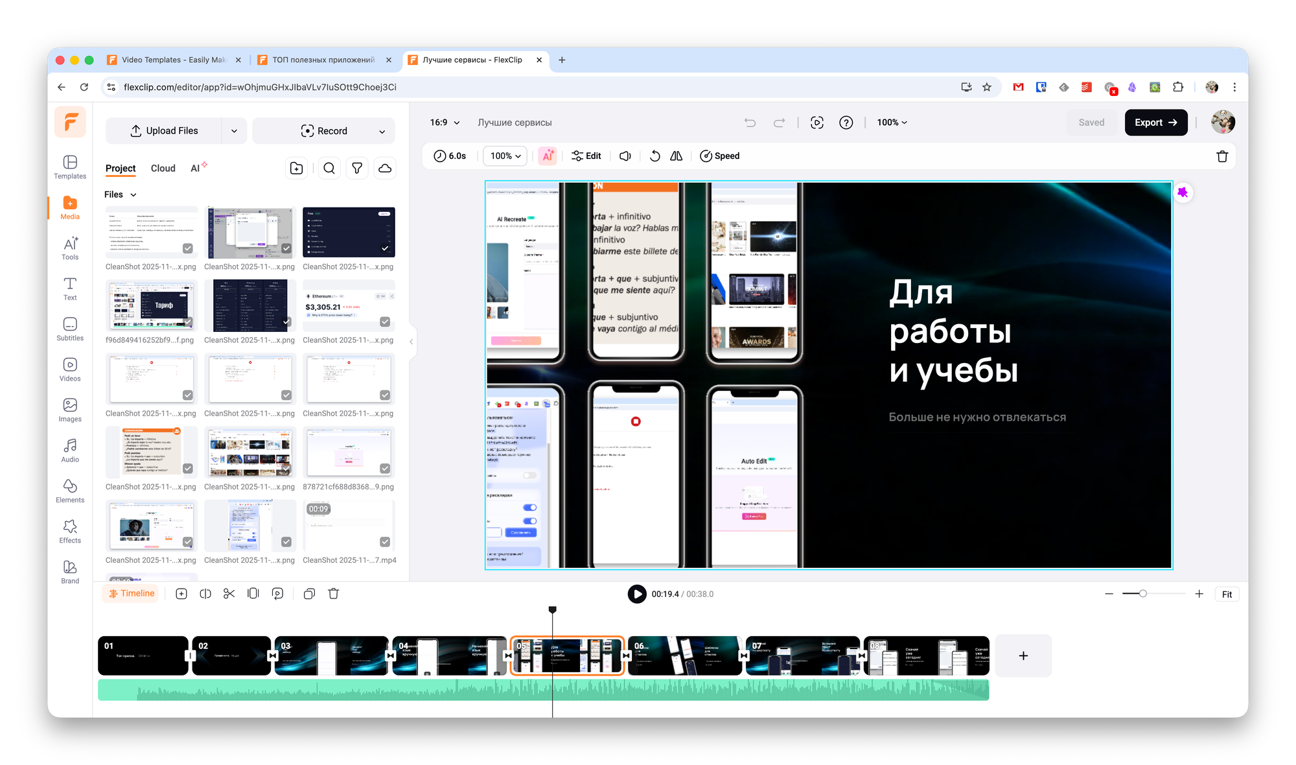1296x765 pixels.
Task: Toggle checkmark on Ethereum screenshot thumbnail
Action: point(385,322)
